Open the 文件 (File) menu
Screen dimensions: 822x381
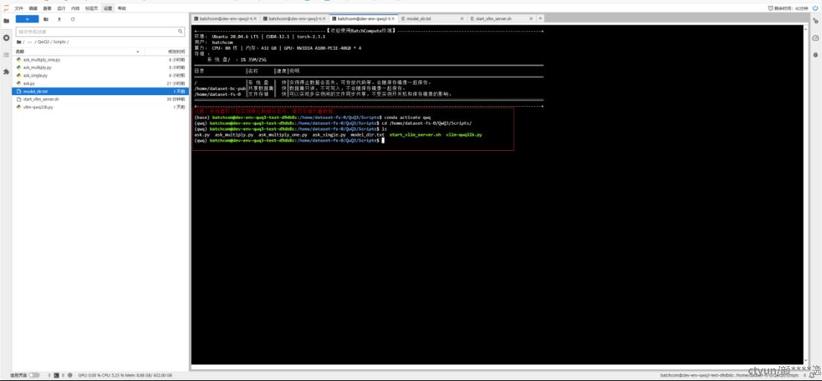(19, 8)
